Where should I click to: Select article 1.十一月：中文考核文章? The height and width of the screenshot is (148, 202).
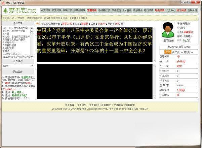tap(15, 28)
